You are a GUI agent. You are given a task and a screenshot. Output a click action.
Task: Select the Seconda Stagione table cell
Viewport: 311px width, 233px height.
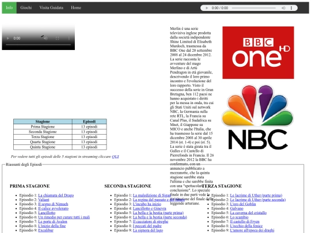click(x=43, y=132)
